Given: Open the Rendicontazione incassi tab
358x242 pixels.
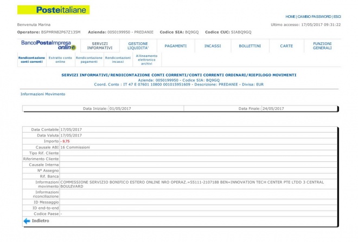Looking at the screenshot, I should [118, 60].
